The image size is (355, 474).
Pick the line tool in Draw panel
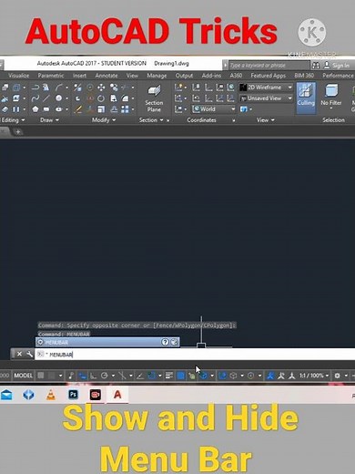(x=46, y=98)
